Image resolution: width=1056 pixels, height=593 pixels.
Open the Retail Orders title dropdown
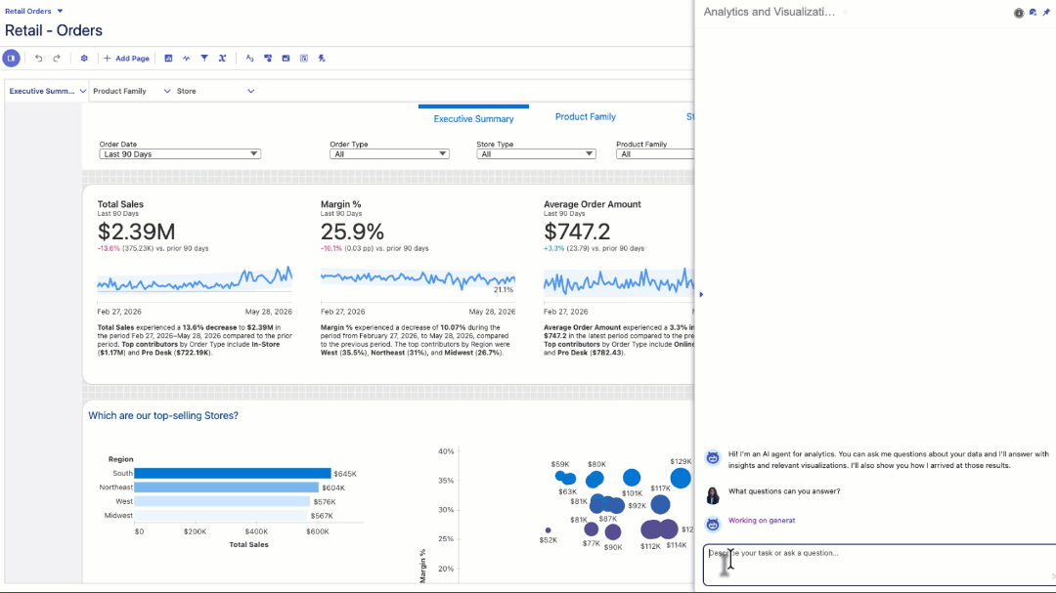(60, 12)
